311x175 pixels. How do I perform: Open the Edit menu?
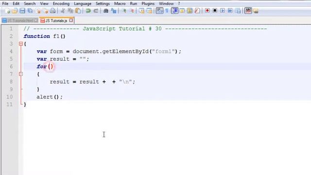click(x=16, y=3)
